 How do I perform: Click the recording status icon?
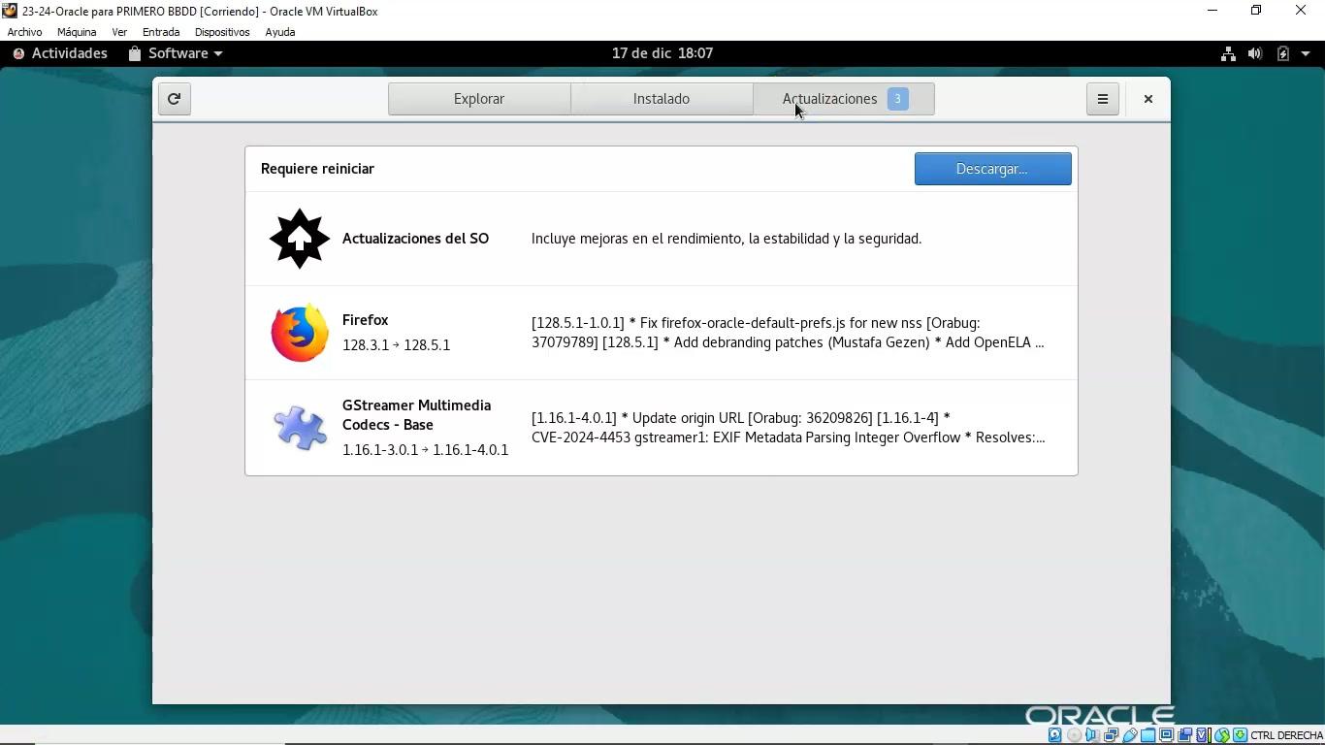[1184, 735]
